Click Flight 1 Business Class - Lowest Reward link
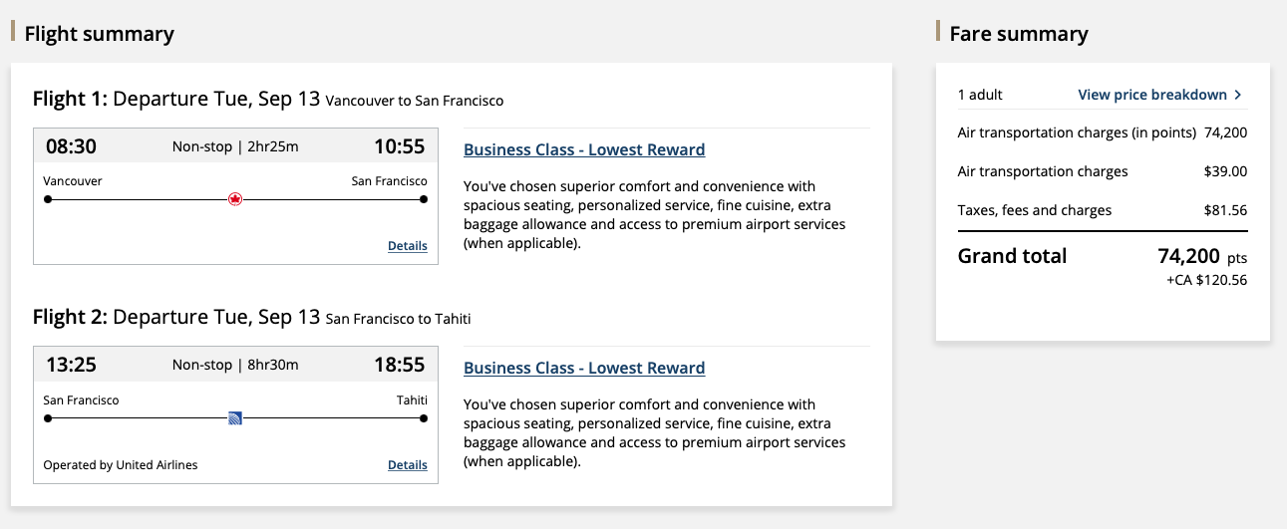1287x529 pixels. [584, 149]
